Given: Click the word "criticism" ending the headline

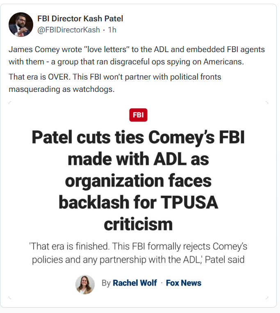Looking at the screenshot, I should pyautogui.click(x=138, y=224).
